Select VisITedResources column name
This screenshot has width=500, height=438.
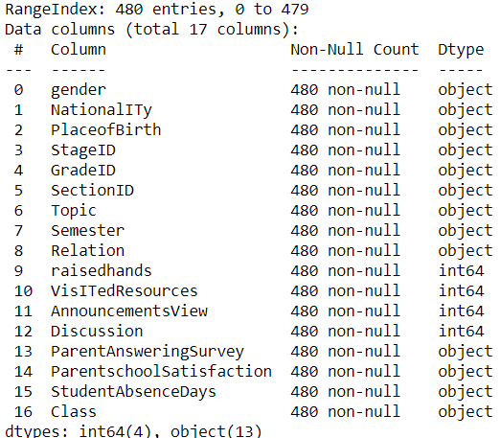[125, 291]
